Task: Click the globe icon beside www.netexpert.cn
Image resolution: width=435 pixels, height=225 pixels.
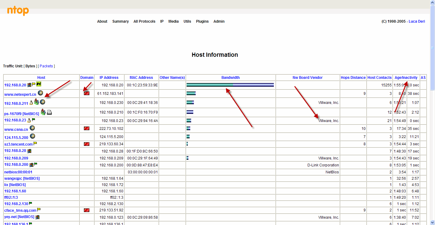Action: pos(40,93)
